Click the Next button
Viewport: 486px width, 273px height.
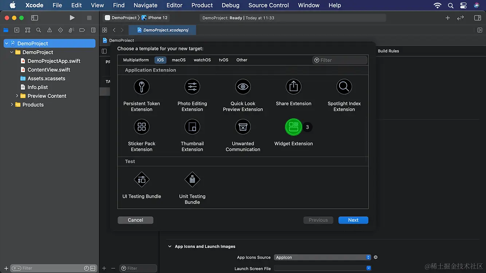pyautogui.click(x=353, y=220)
